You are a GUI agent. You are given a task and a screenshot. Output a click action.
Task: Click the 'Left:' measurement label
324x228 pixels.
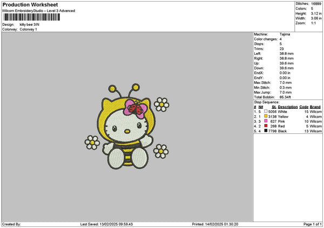point(258,54)
